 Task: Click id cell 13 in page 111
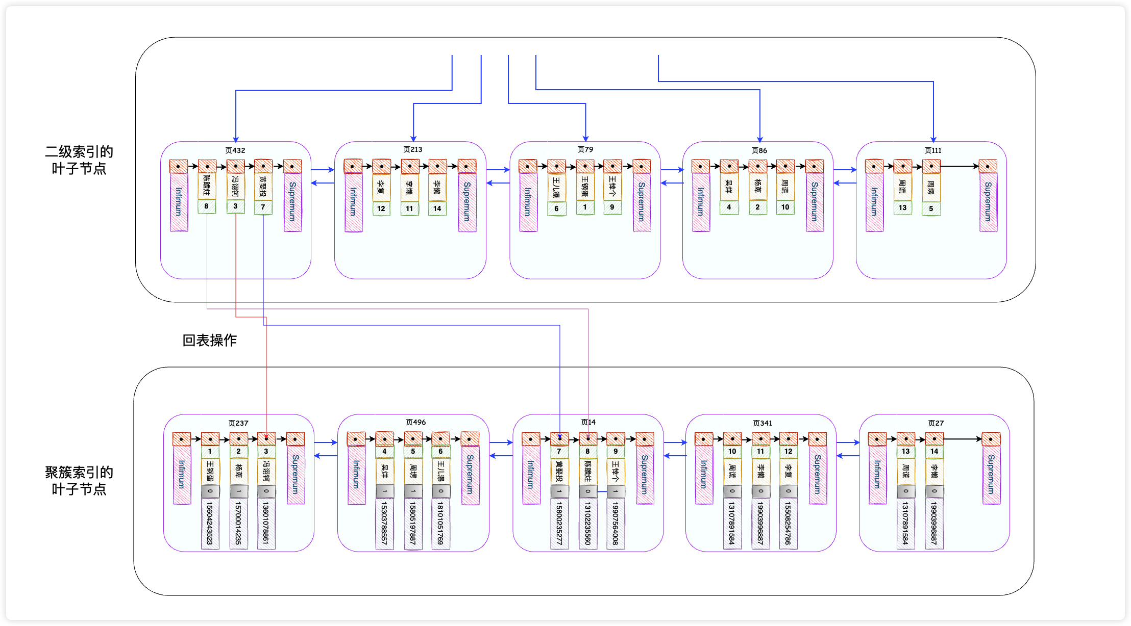click(902, 208)
